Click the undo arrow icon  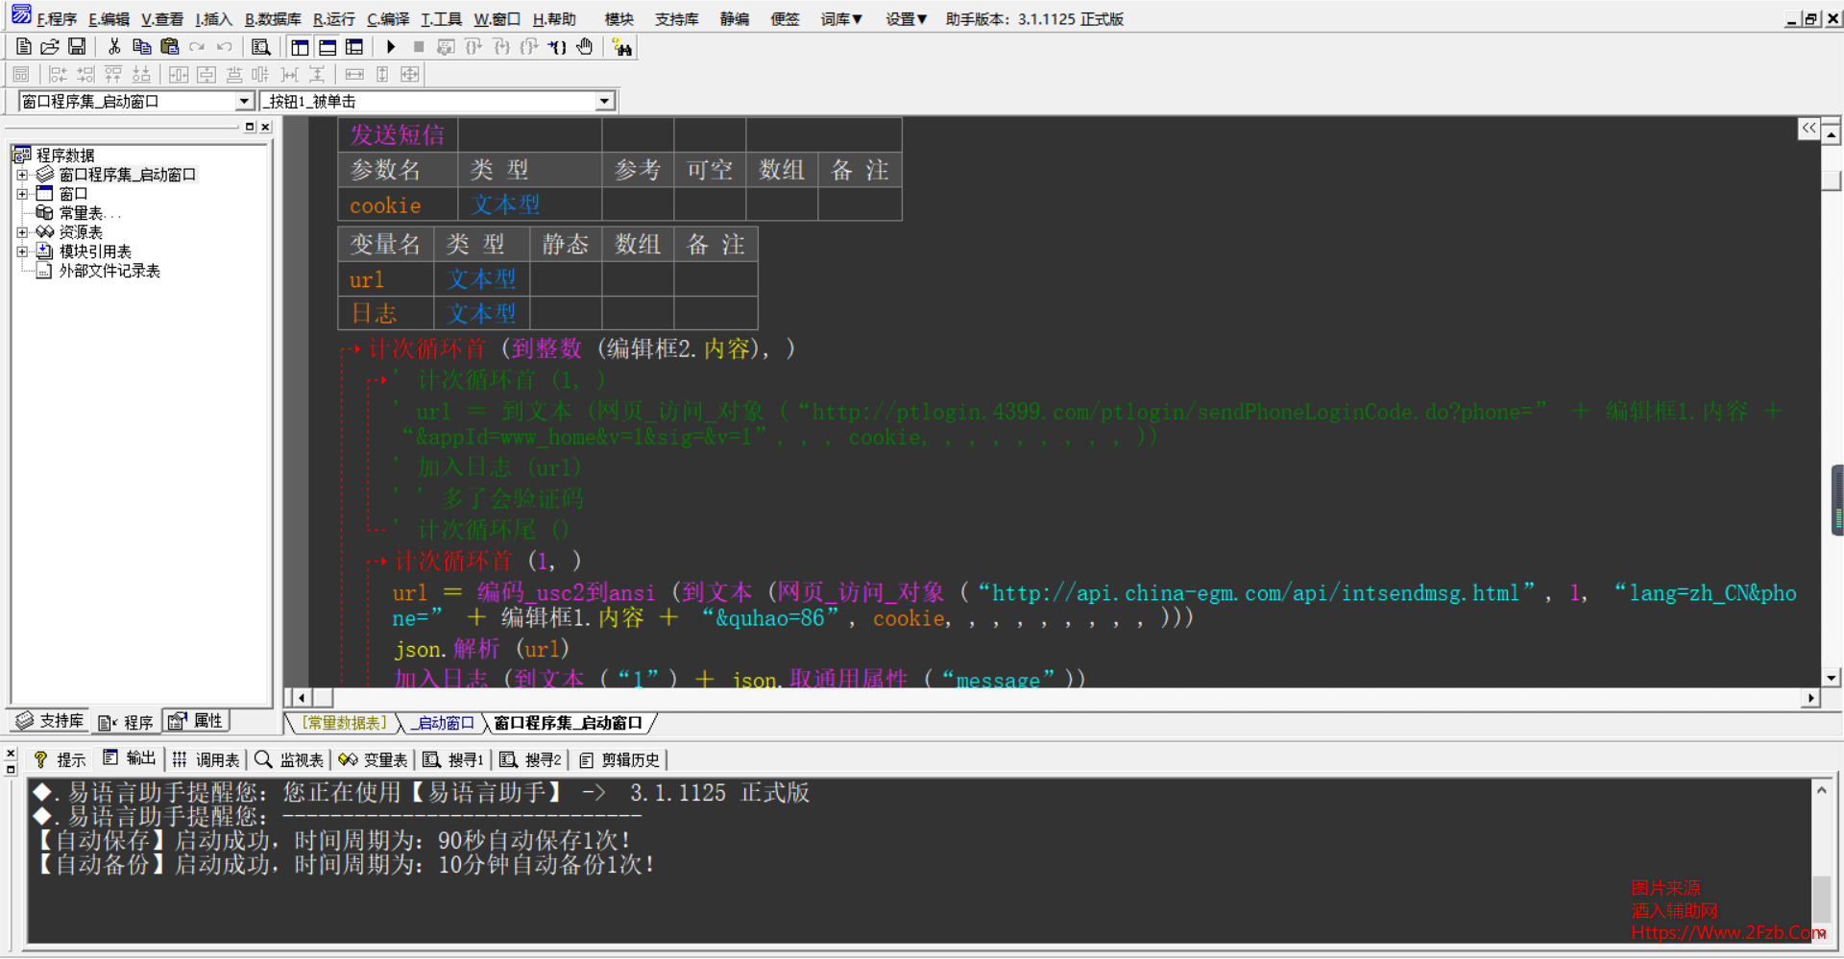224,46
